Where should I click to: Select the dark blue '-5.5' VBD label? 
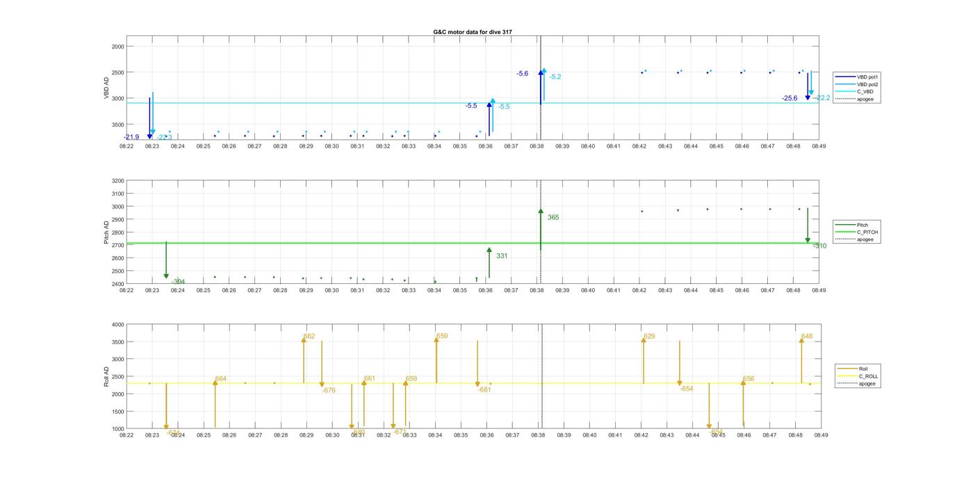tap(471, 106)
